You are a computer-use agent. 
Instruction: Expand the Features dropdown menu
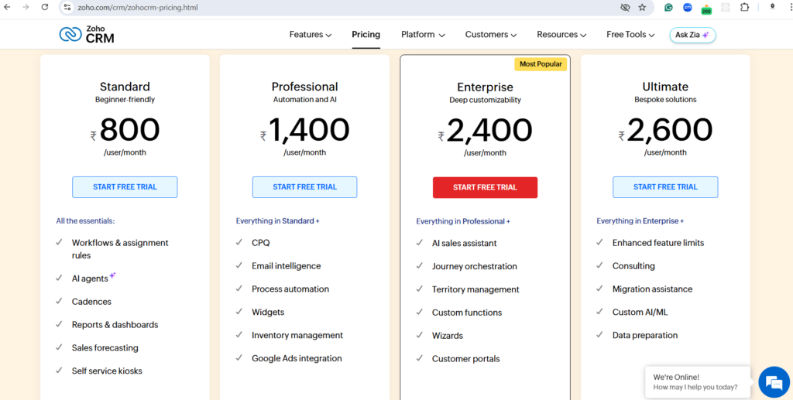point(310,35)
